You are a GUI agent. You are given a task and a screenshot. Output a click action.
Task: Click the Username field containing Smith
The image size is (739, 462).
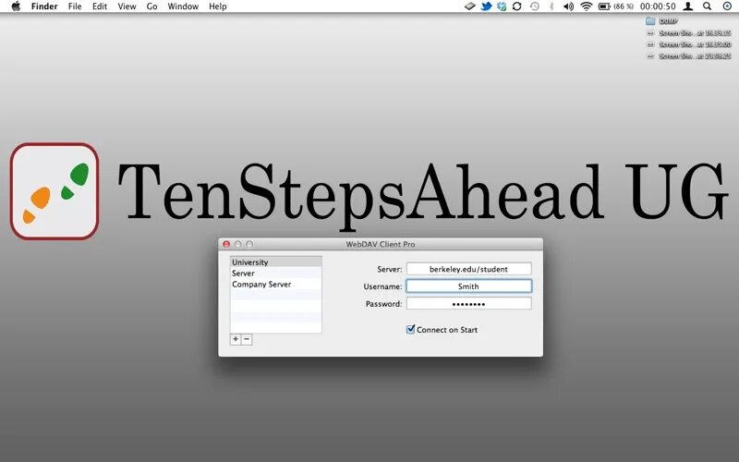(x=469, y=286)
